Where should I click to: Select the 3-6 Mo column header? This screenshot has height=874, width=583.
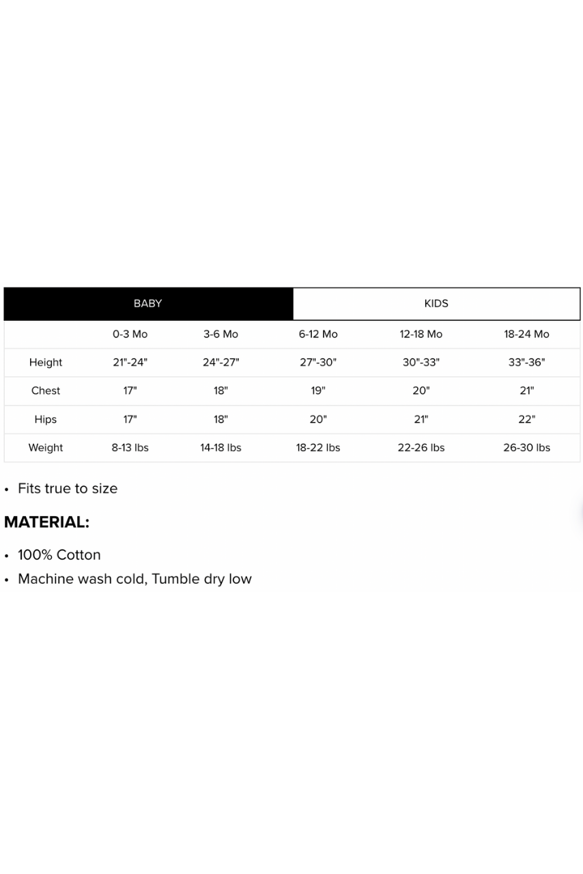pos(221,334)
